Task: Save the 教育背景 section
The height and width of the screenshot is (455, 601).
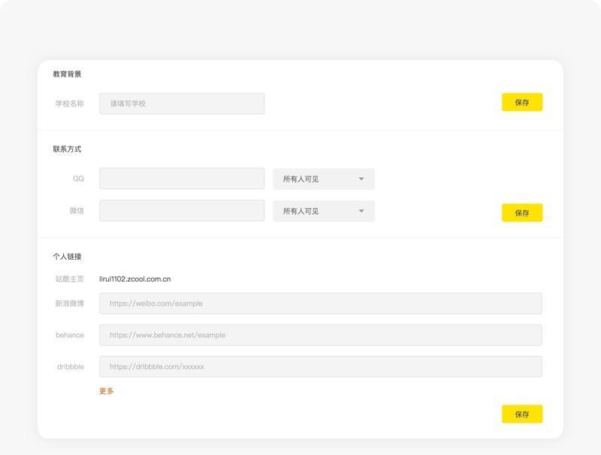Action: pos(522,102)
